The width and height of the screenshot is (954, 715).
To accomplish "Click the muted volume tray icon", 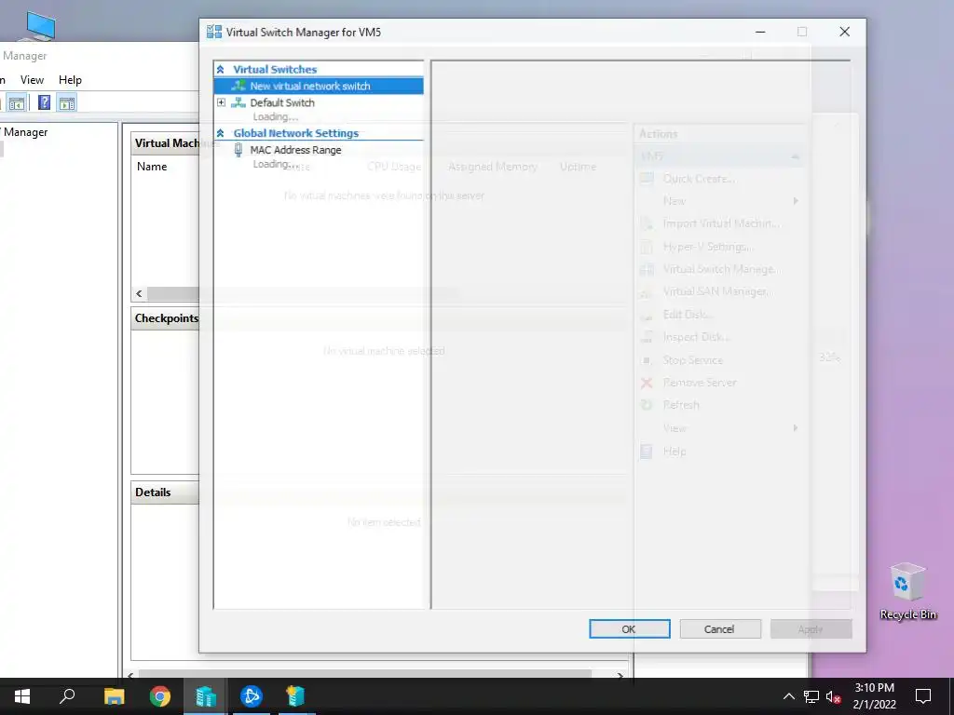I will click(x=833, y=696).
